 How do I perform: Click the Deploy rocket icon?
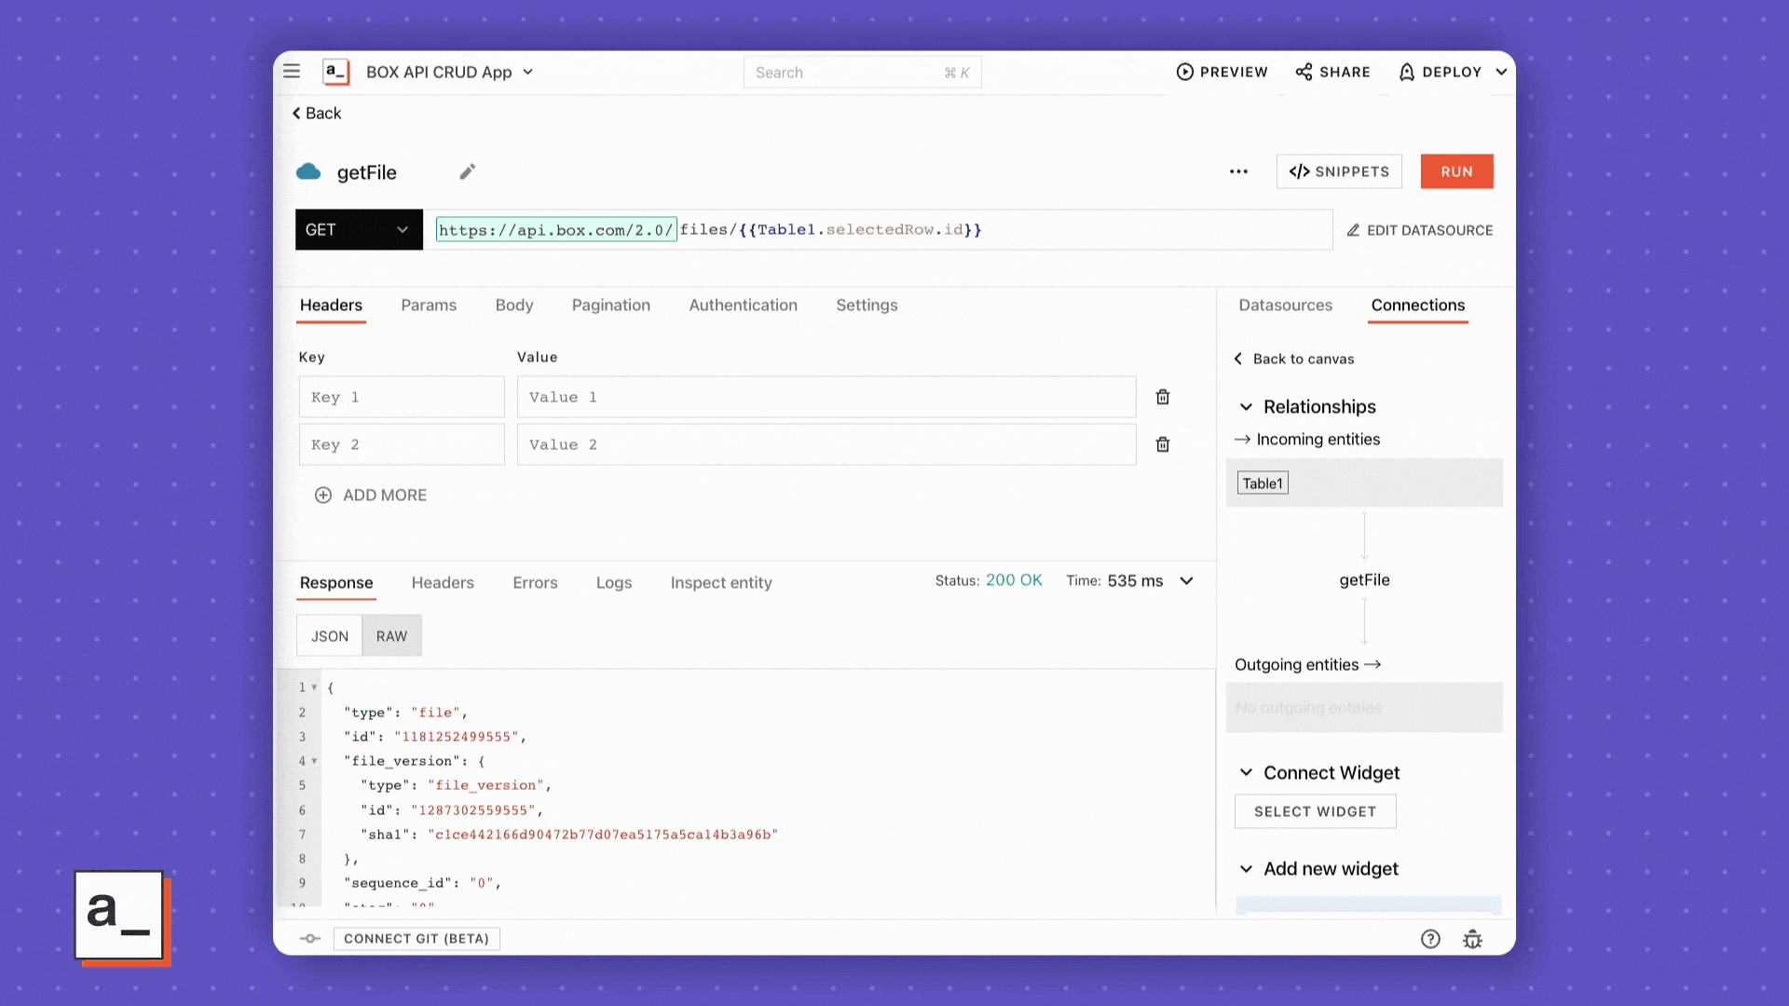click(1406, 72)
